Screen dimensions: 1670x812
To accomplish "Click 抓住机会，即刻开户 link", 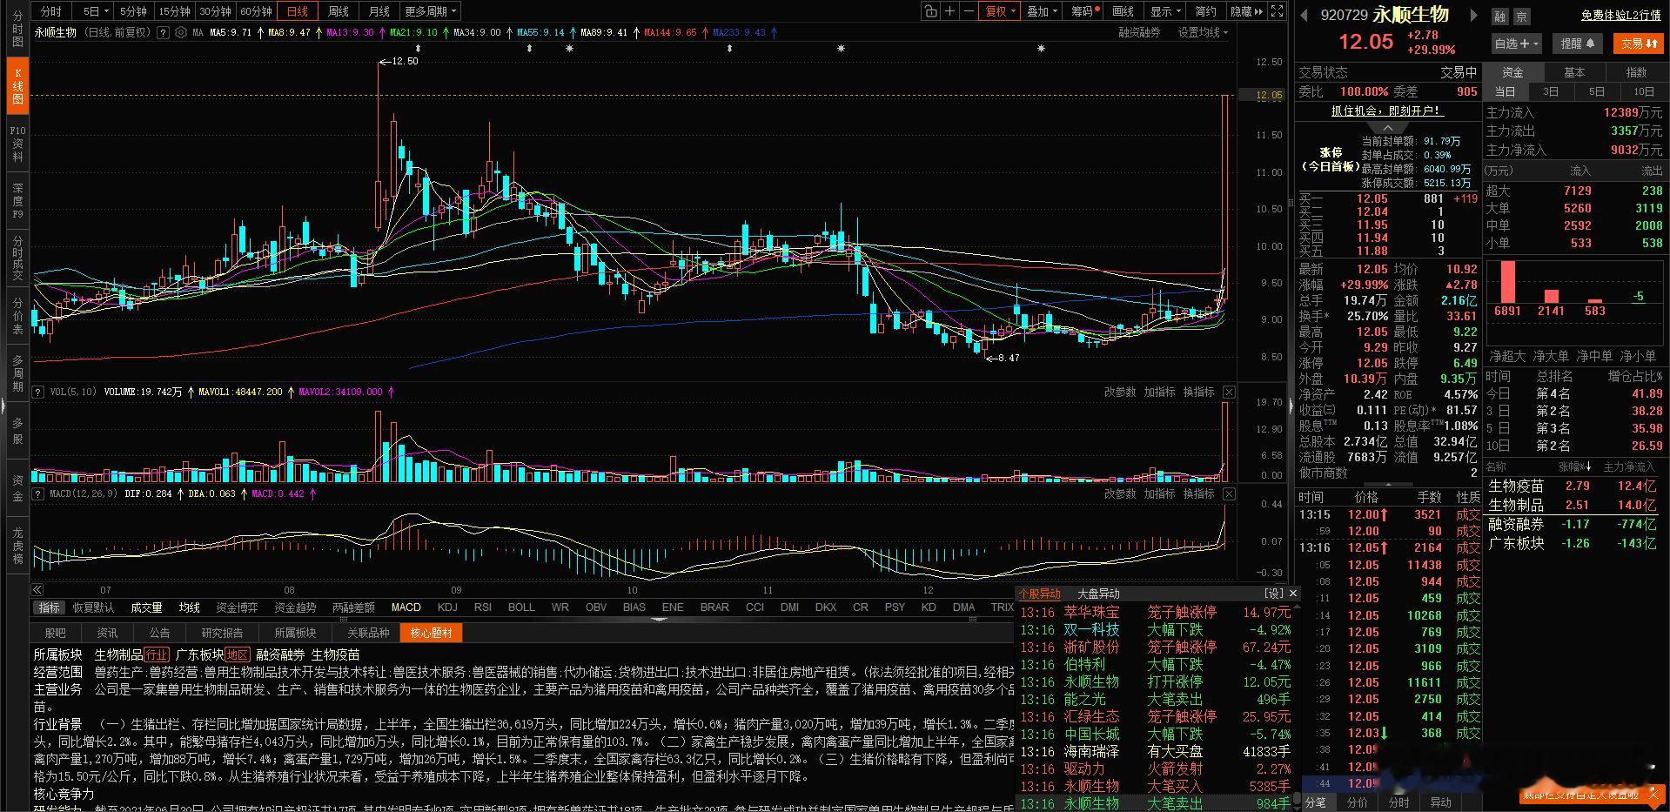I will 1387,111.
